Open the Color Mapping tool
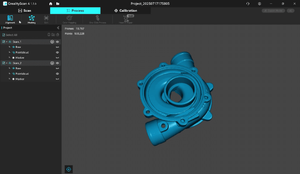Image resolution: width=300 pixels, height=174 pixels. click(69, 19)
